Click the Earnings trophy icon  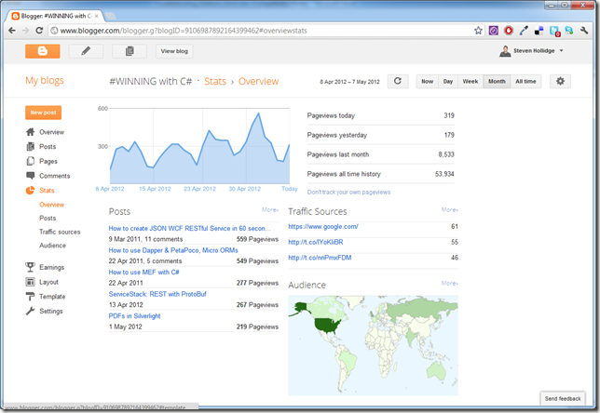coord(30,268)
